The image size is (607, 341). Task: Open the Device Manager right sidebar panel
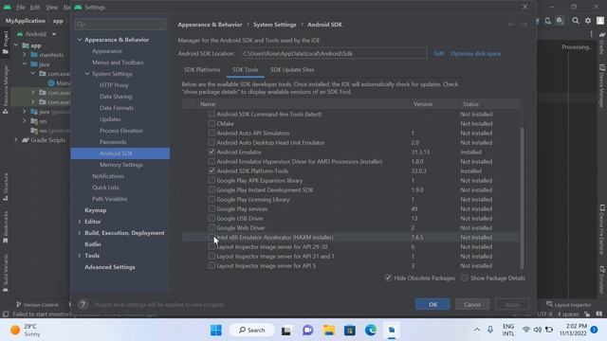point(602,86)
